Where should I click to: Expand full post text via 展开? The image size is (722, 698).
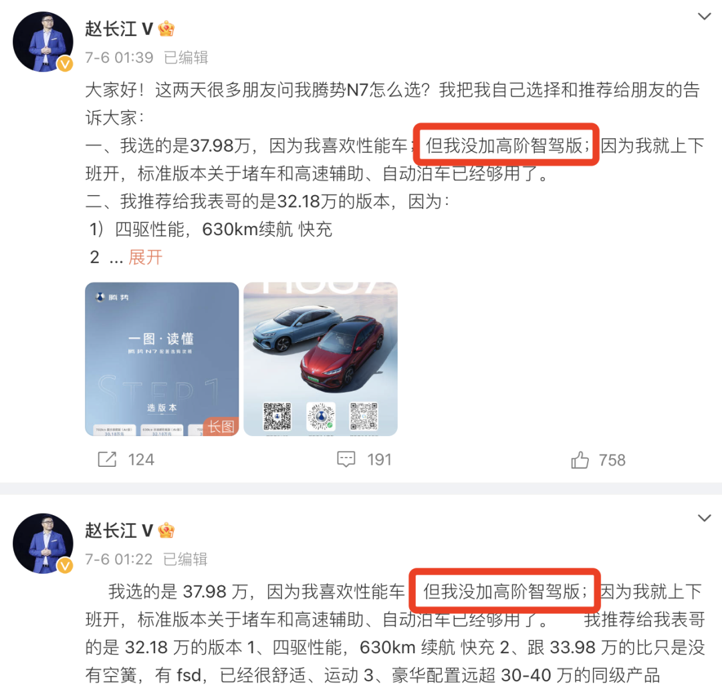pos(146,257)
